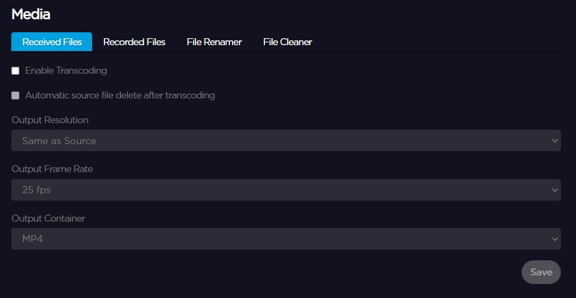
Task: Open the Output Frame Rate dropdown field
Action: click(x=285, y=190)
